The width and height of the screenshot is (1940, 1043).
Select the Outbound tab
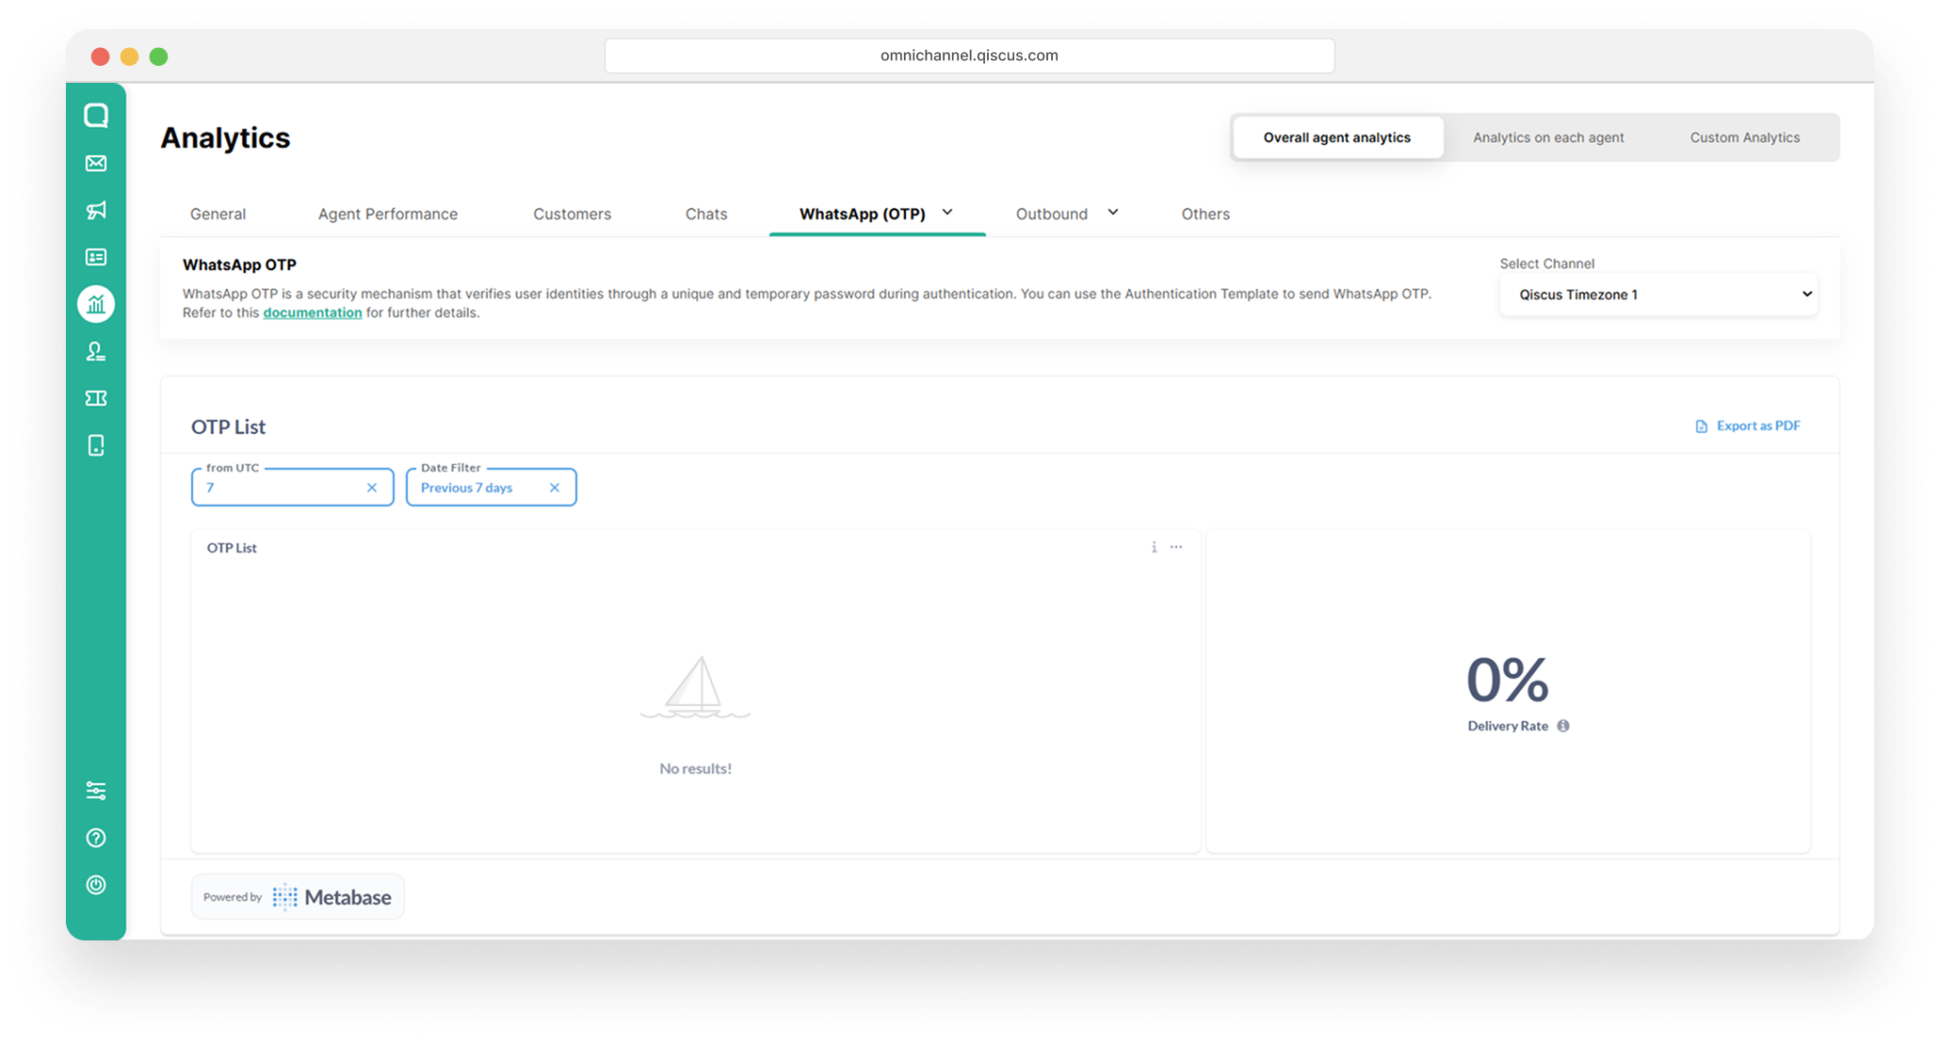[x=1052, y=214]
